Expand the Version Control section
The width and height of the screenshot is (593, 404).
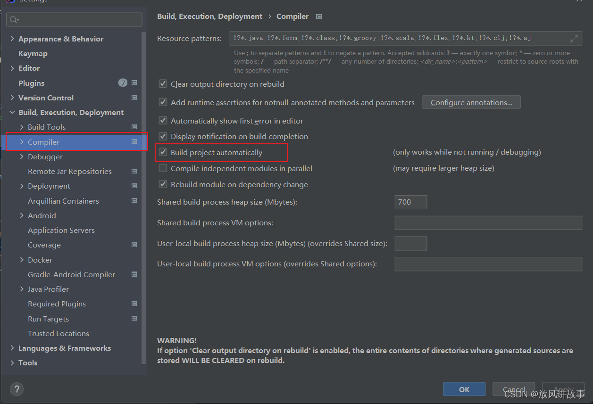pyautogui.click(x=12, y=98)
